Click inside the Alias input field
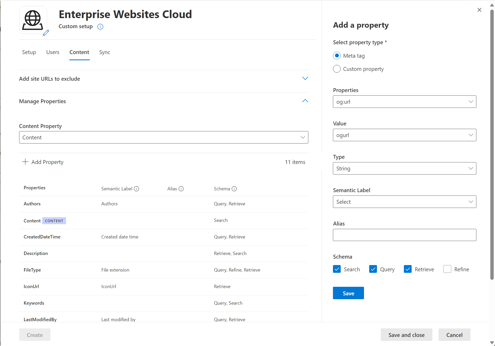The image size is (495, 346). [404, 235]
